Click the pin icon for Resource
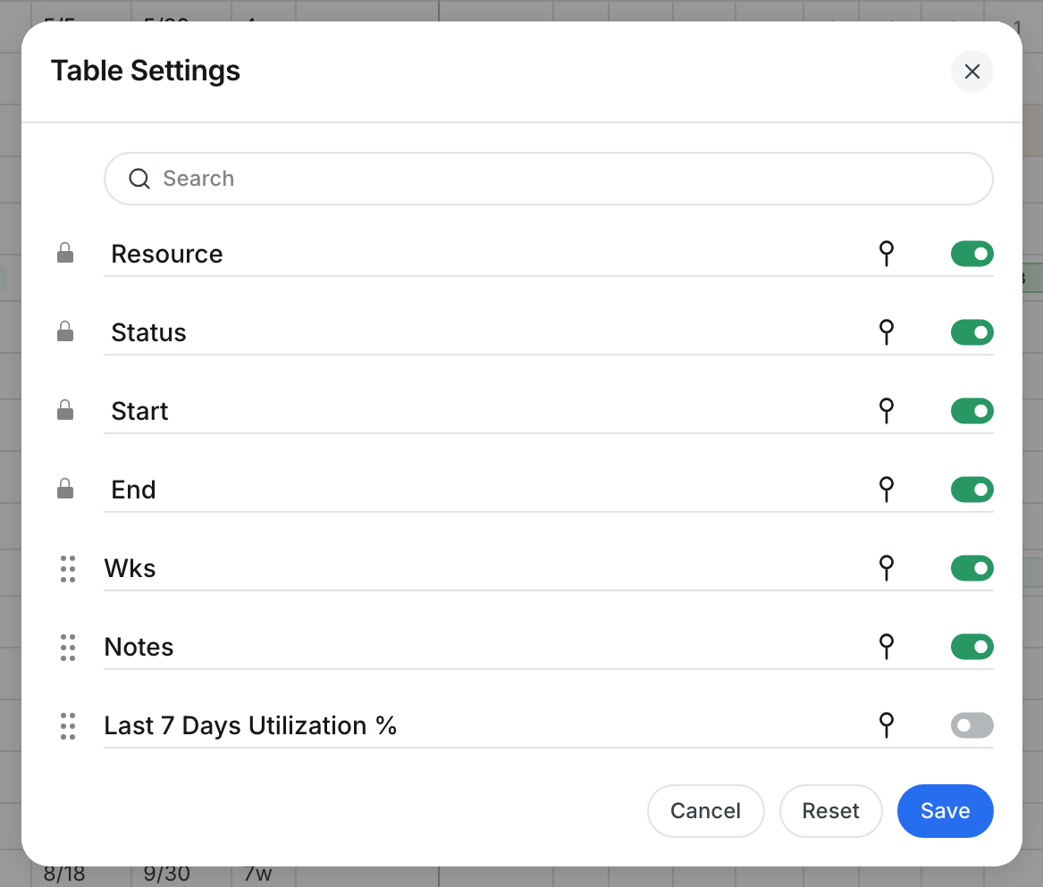The image size is (1043, 887). coord(886,254)
